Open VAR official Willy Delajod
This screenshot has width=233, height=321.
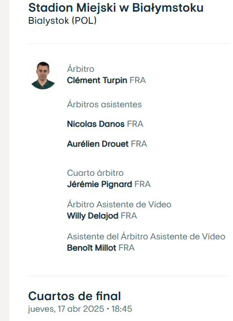pyautogui.click(x=93, y=216)
